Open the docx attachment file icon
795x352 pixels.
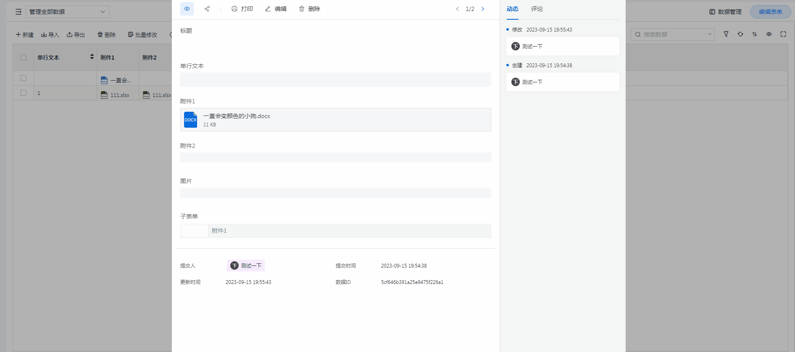pos(190,120)
